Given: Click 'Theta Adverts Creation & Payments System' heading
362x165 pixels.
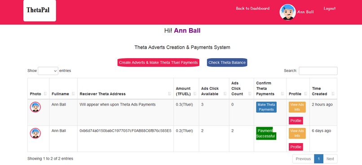Looking at the screenshot, I should 182,47.
